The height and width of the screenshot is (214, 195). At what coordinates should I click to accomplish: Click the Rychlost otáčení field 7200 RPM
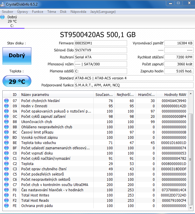coord(179,57)
